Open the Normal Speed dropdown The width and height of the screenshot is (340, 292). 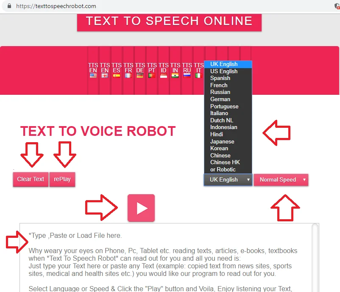(281, 180)
